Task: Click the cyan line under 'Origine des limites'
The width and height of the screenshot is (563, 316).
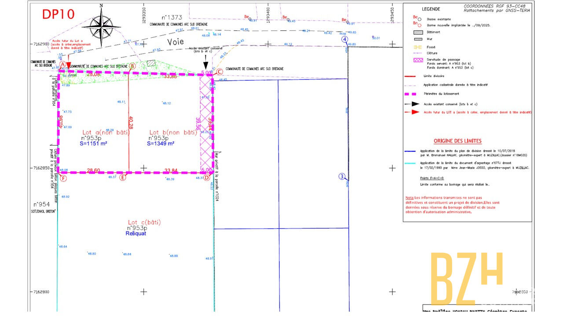Action: [x=410, y=163]
